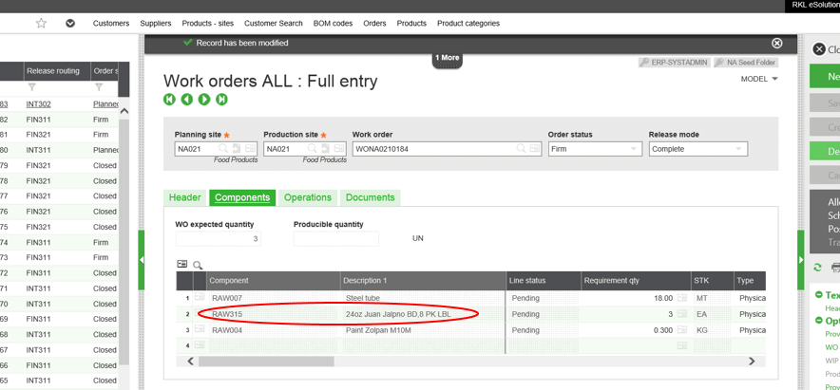Open Production site lookup magnifier

point(312,149)
